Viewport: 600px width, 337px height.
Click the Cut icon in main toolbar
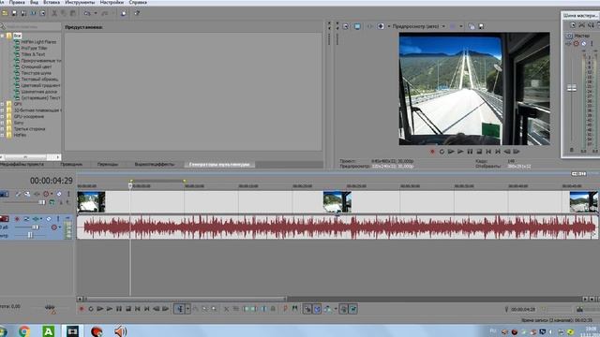(x=54, y=13)
